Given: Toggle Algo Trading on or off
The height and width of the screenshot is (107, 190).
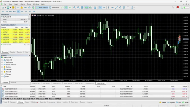Looking at the screenshot, I should pos(42,7).
